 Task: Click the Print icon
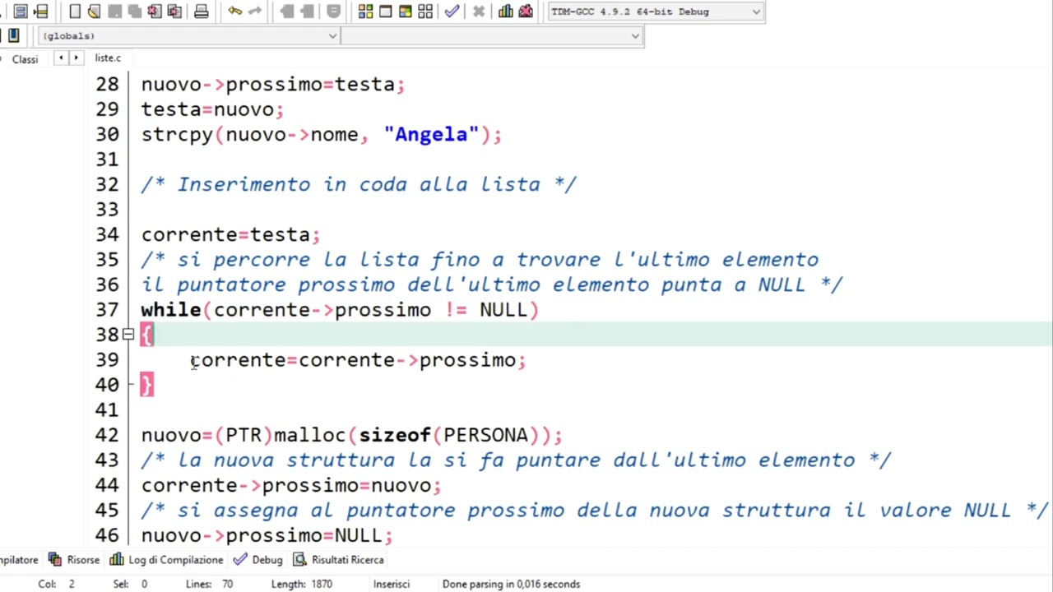(202, 12)
